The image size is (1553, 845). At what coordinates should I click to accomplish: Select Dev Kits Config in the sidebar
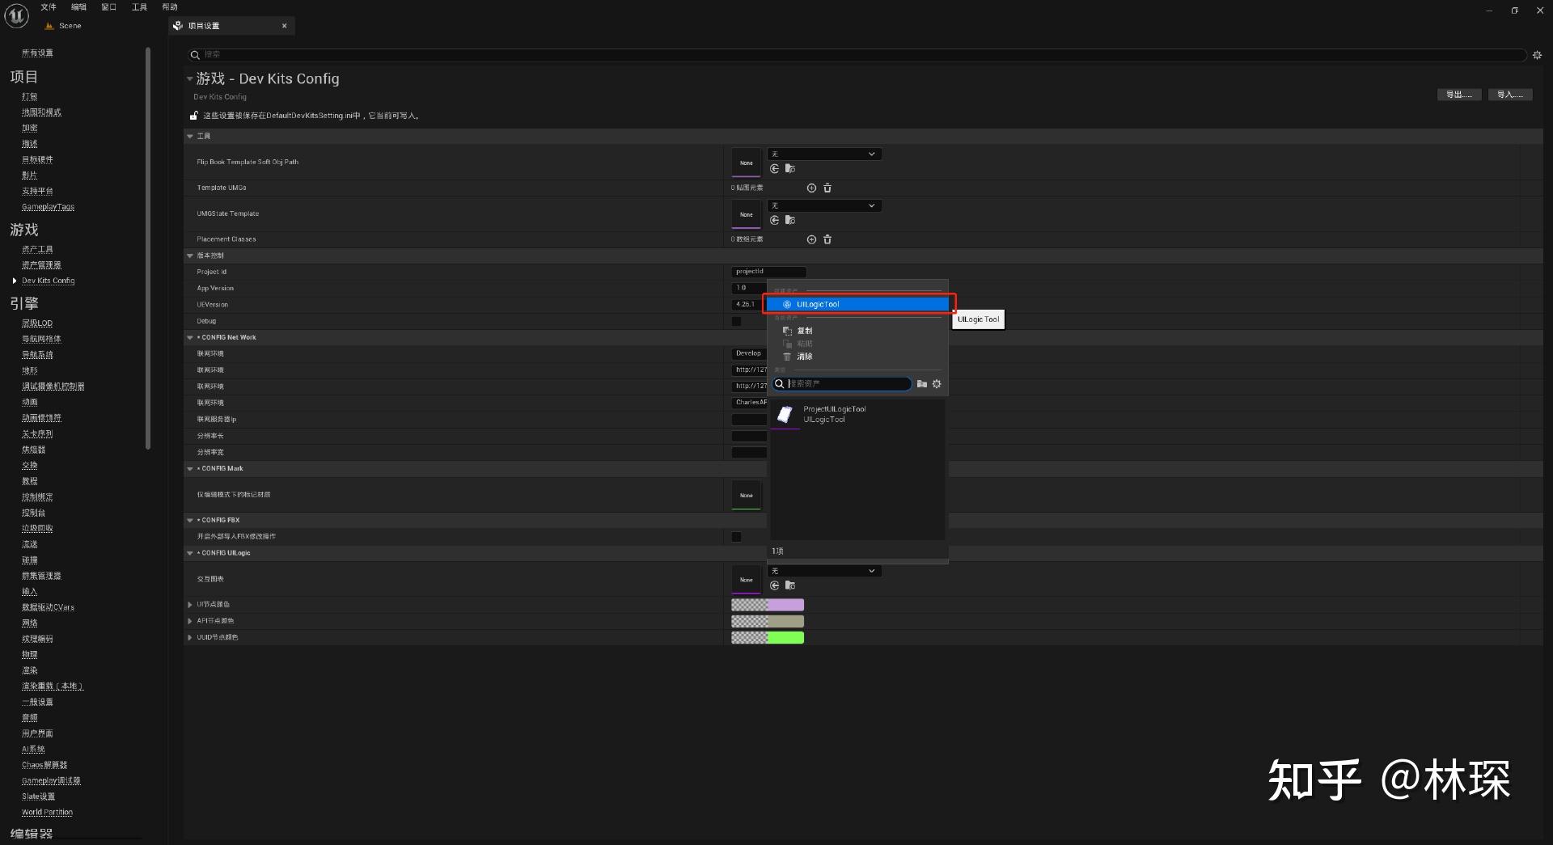click(x=49, y=281)
